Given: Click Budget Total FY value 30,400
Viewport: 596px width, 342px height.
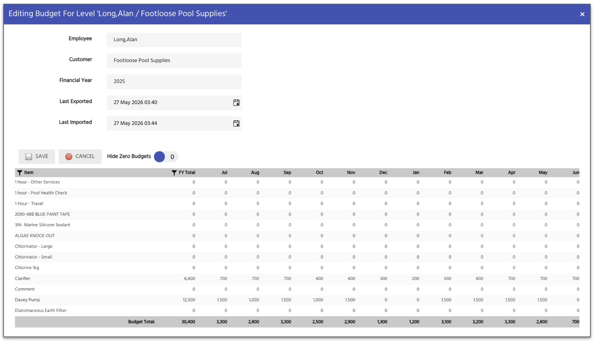Looking at the screenshot, I should click(x=188, y=322).
